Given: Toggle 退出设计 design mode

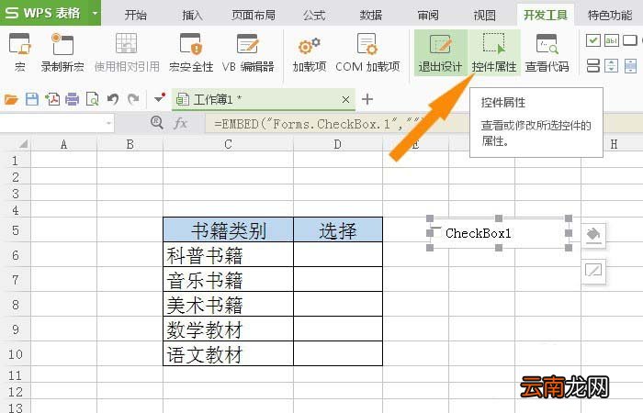Looking at the screenshot, I should pyautogui.click(x=440, y=52).
